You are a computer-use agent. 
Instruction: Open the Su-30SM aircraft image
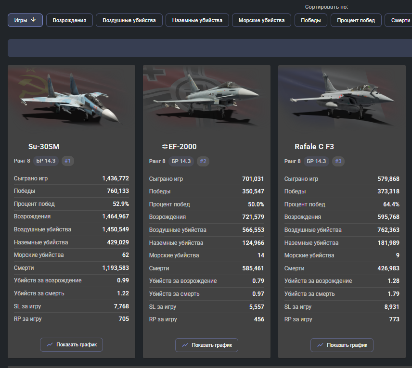[x=71, y=99]
